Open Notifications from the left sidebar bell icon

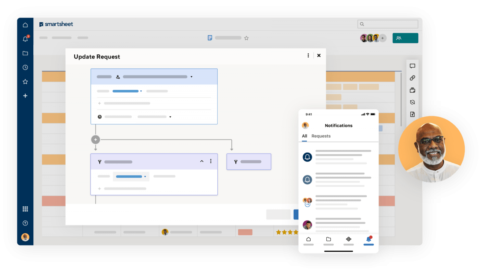click(x=25, y=39)
